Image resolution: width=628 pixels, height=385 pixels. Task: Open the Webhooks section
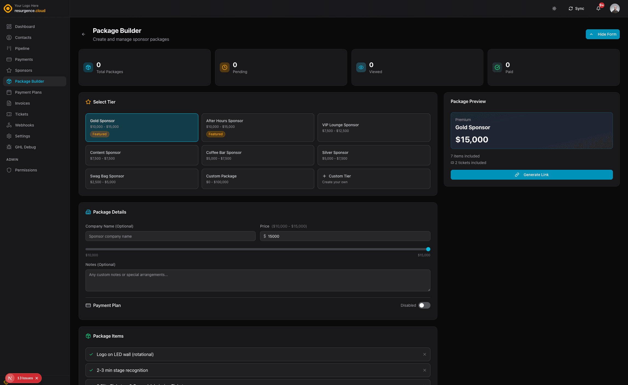(x=24, y=125)
